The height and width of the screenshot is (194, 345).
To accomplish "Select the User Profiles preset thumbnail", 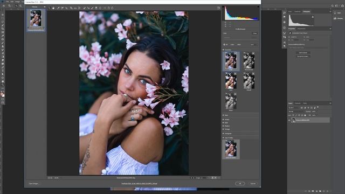I will pos(231,149).
